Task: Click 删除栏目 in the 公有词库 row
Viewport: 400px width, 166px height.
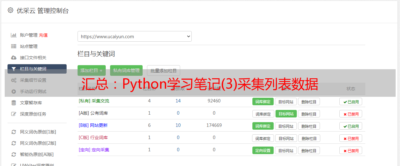Action: [x=309, y=114]
